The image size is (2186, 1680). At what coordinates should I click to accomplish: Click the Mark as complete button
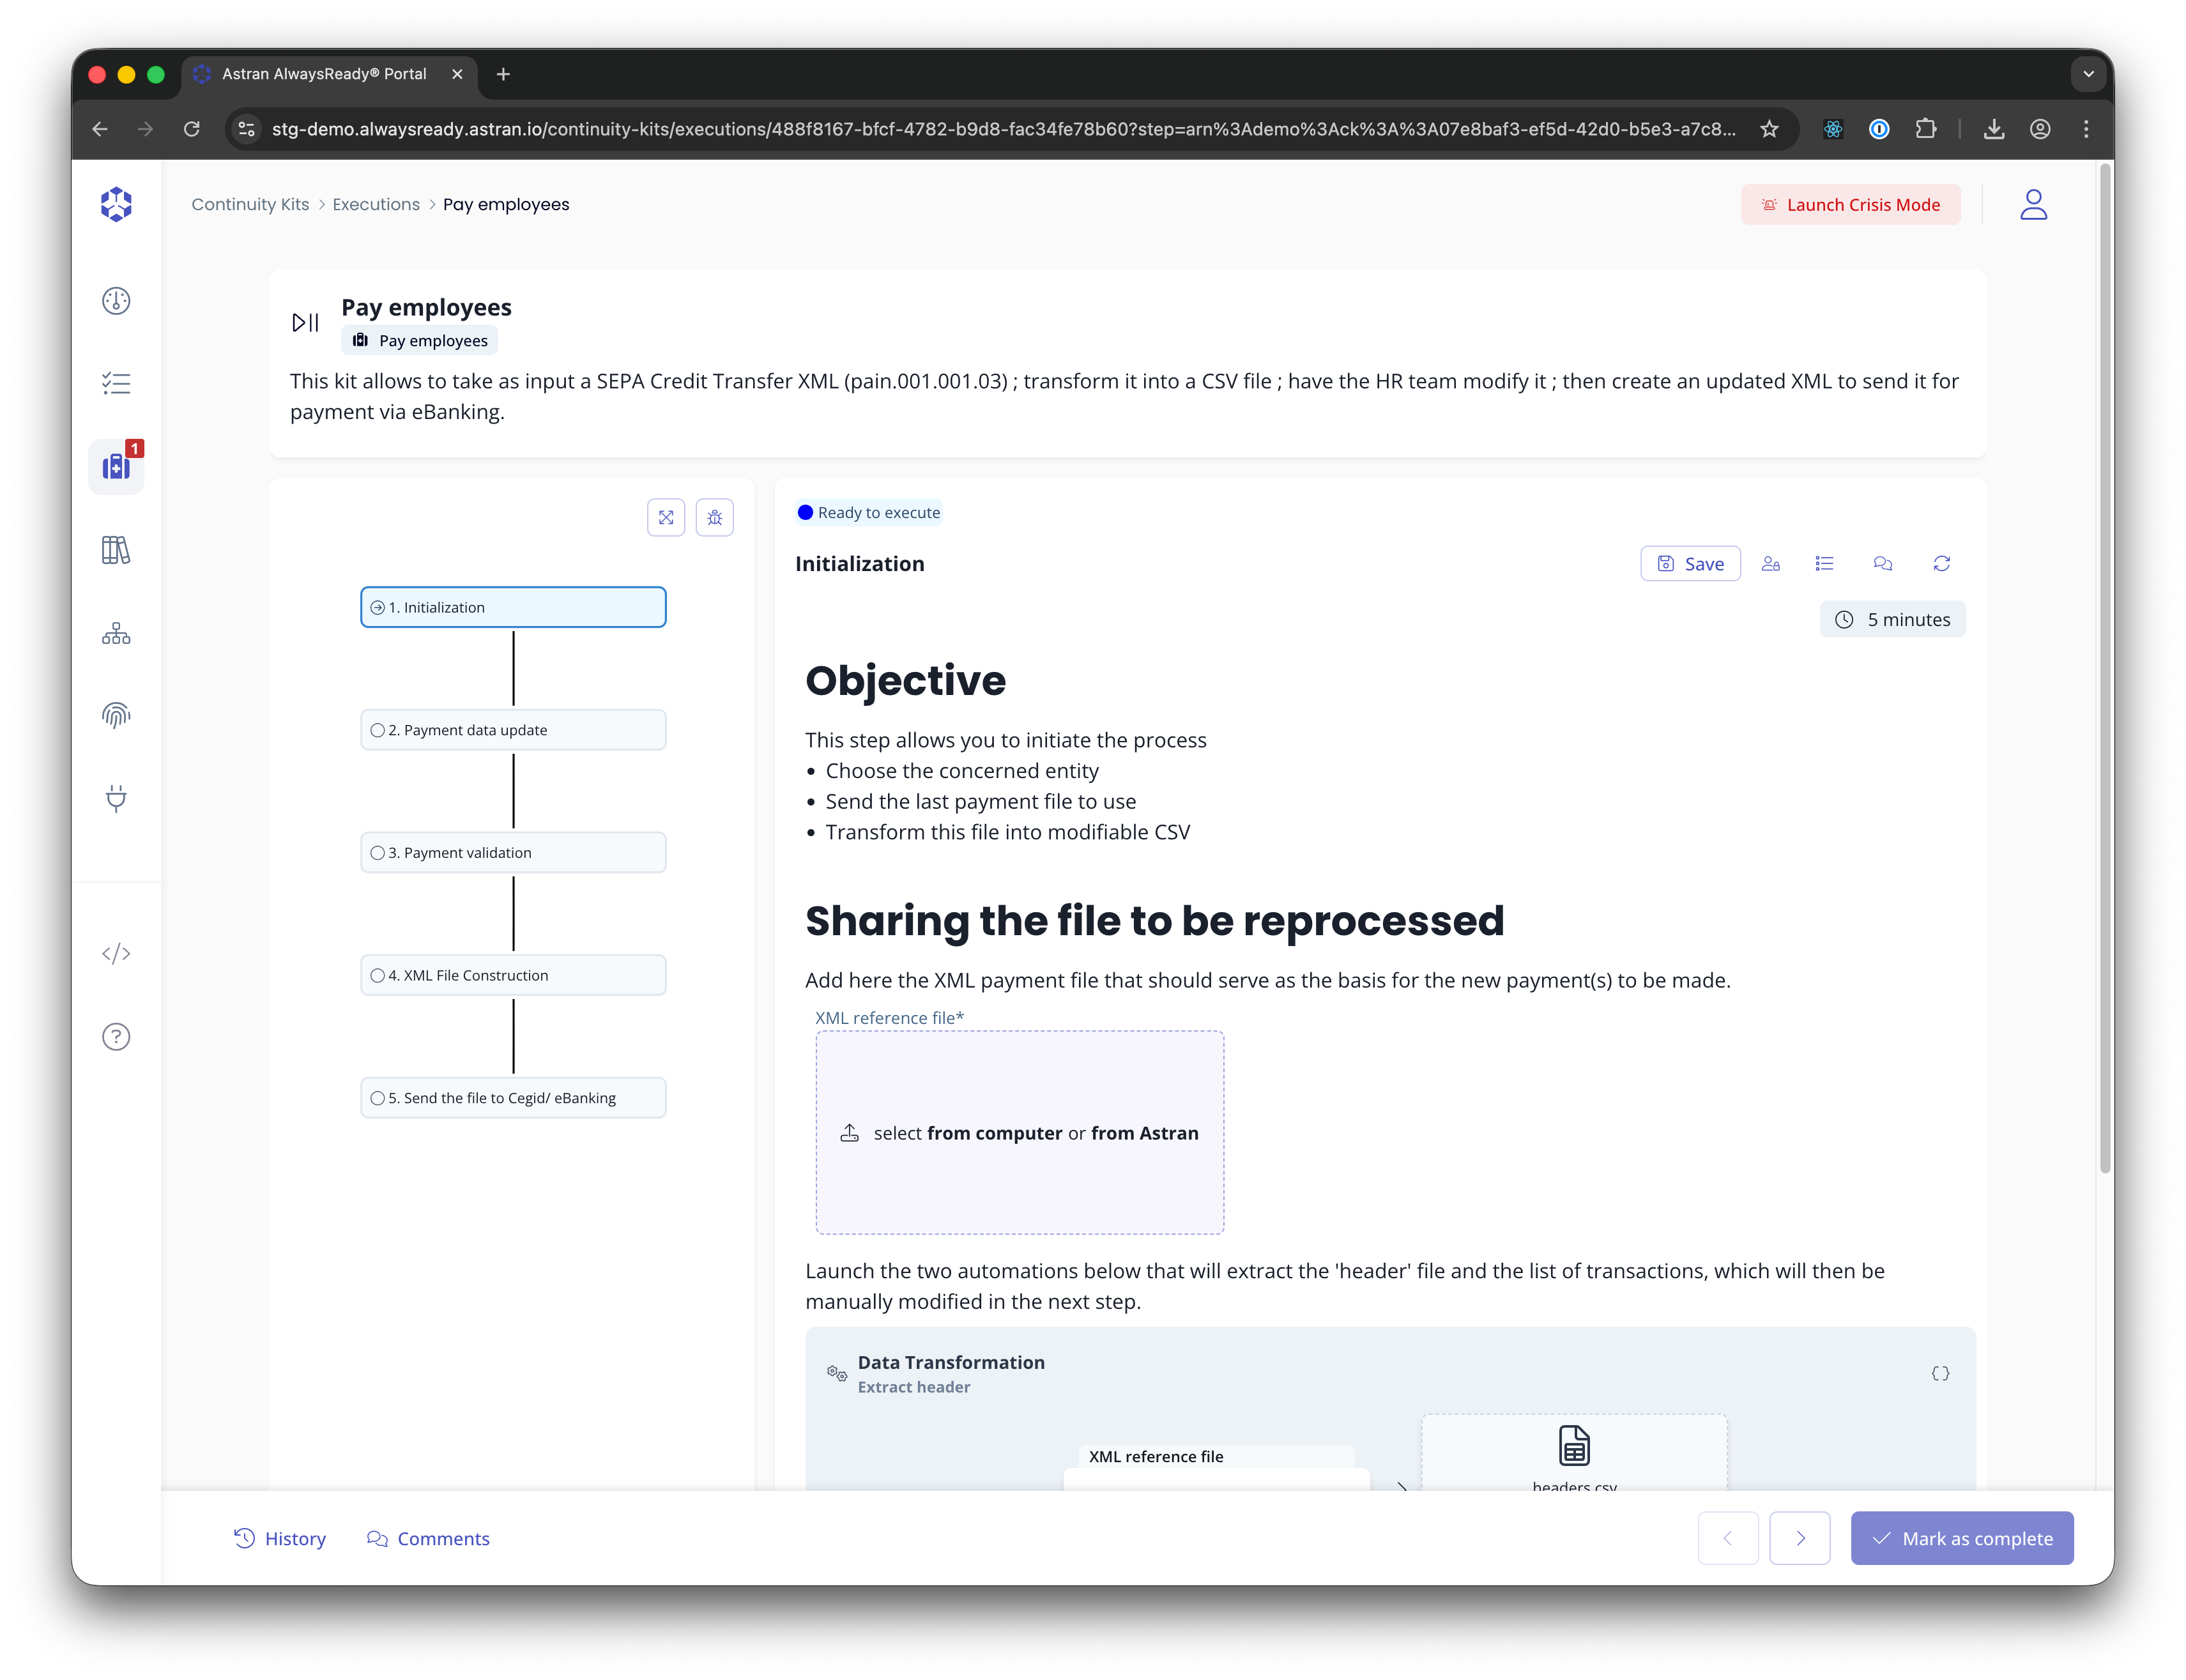(x=1961, y=1538)
